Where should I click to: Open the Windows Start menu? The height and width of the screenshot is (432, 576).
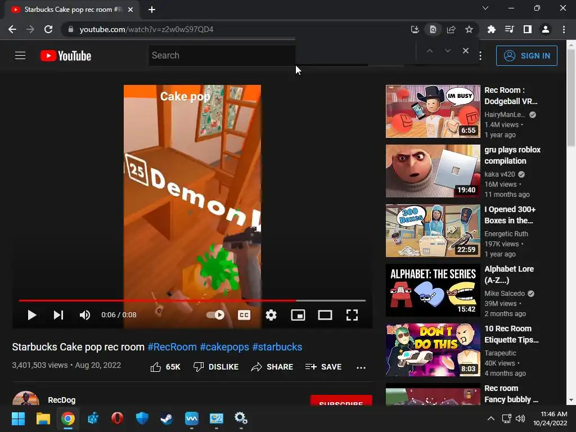[18, 418]
